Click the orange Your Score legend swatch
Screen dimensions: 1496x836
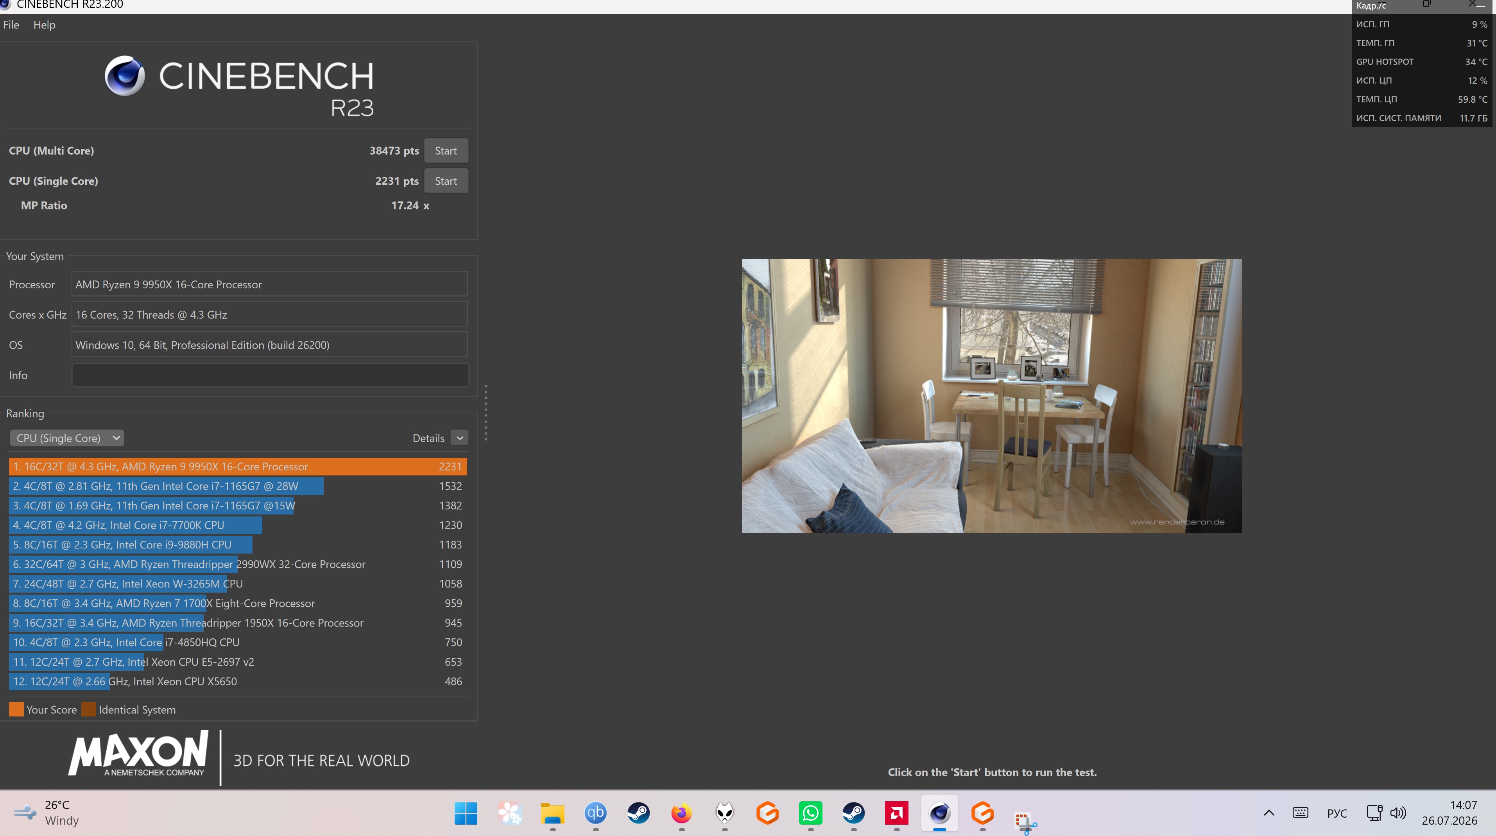(x=16, y=709)
